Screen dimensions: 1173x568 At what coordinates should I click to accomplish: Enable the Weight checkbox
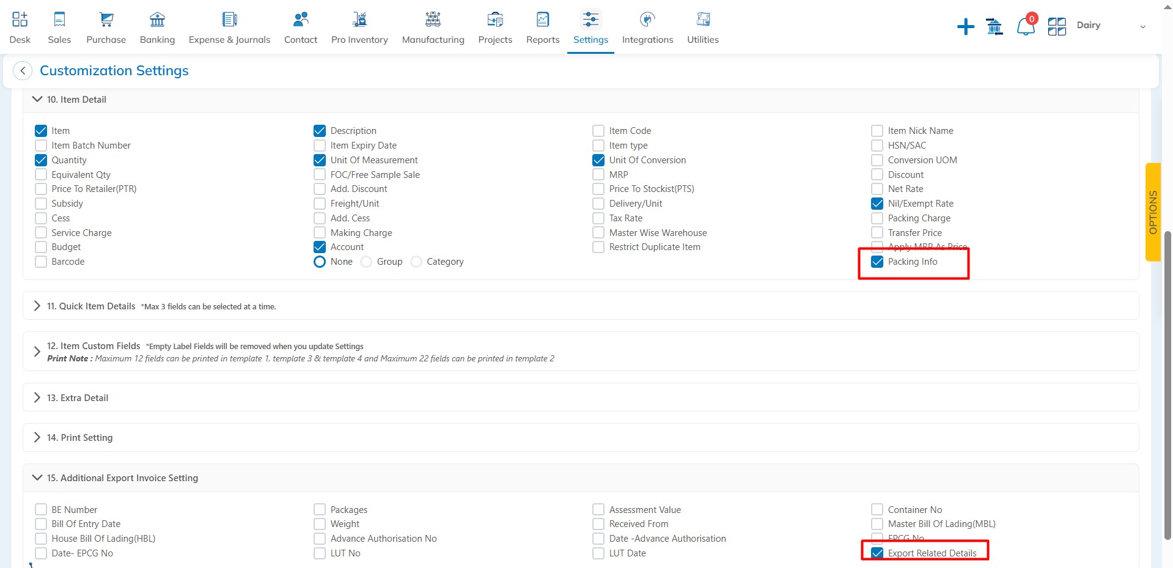pyautogui.click(x=320, y=524)
